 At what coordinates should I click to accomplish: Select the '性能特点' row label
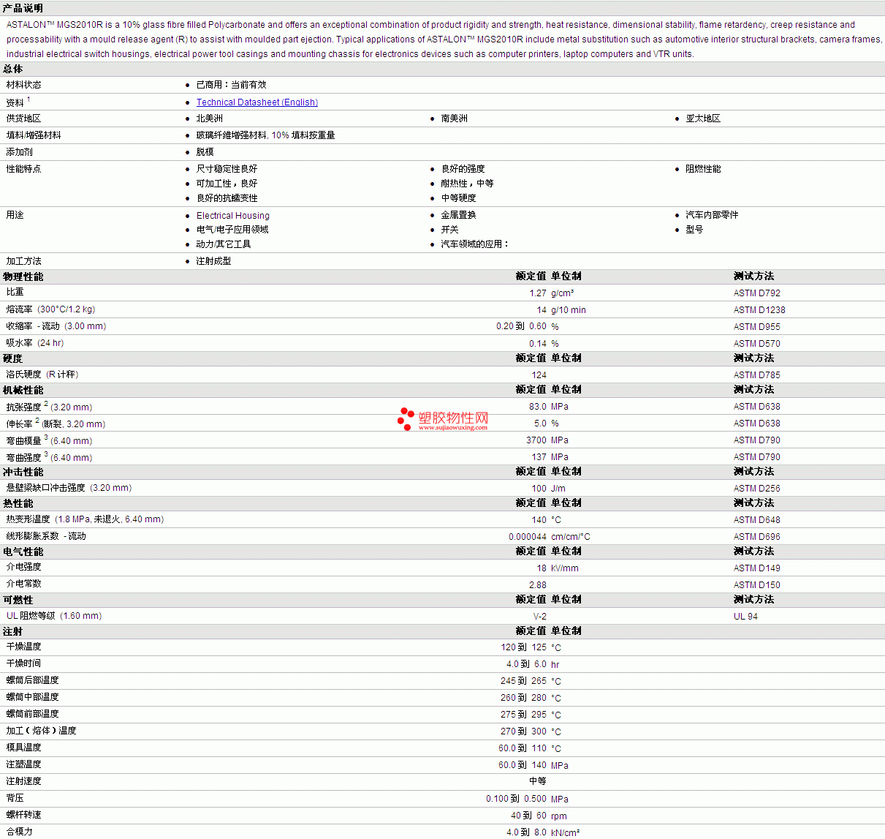coord(24,169)
